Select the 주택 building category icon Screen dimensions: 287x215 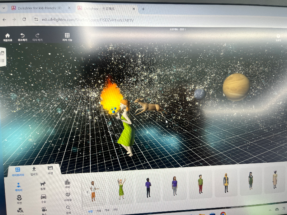67,182
